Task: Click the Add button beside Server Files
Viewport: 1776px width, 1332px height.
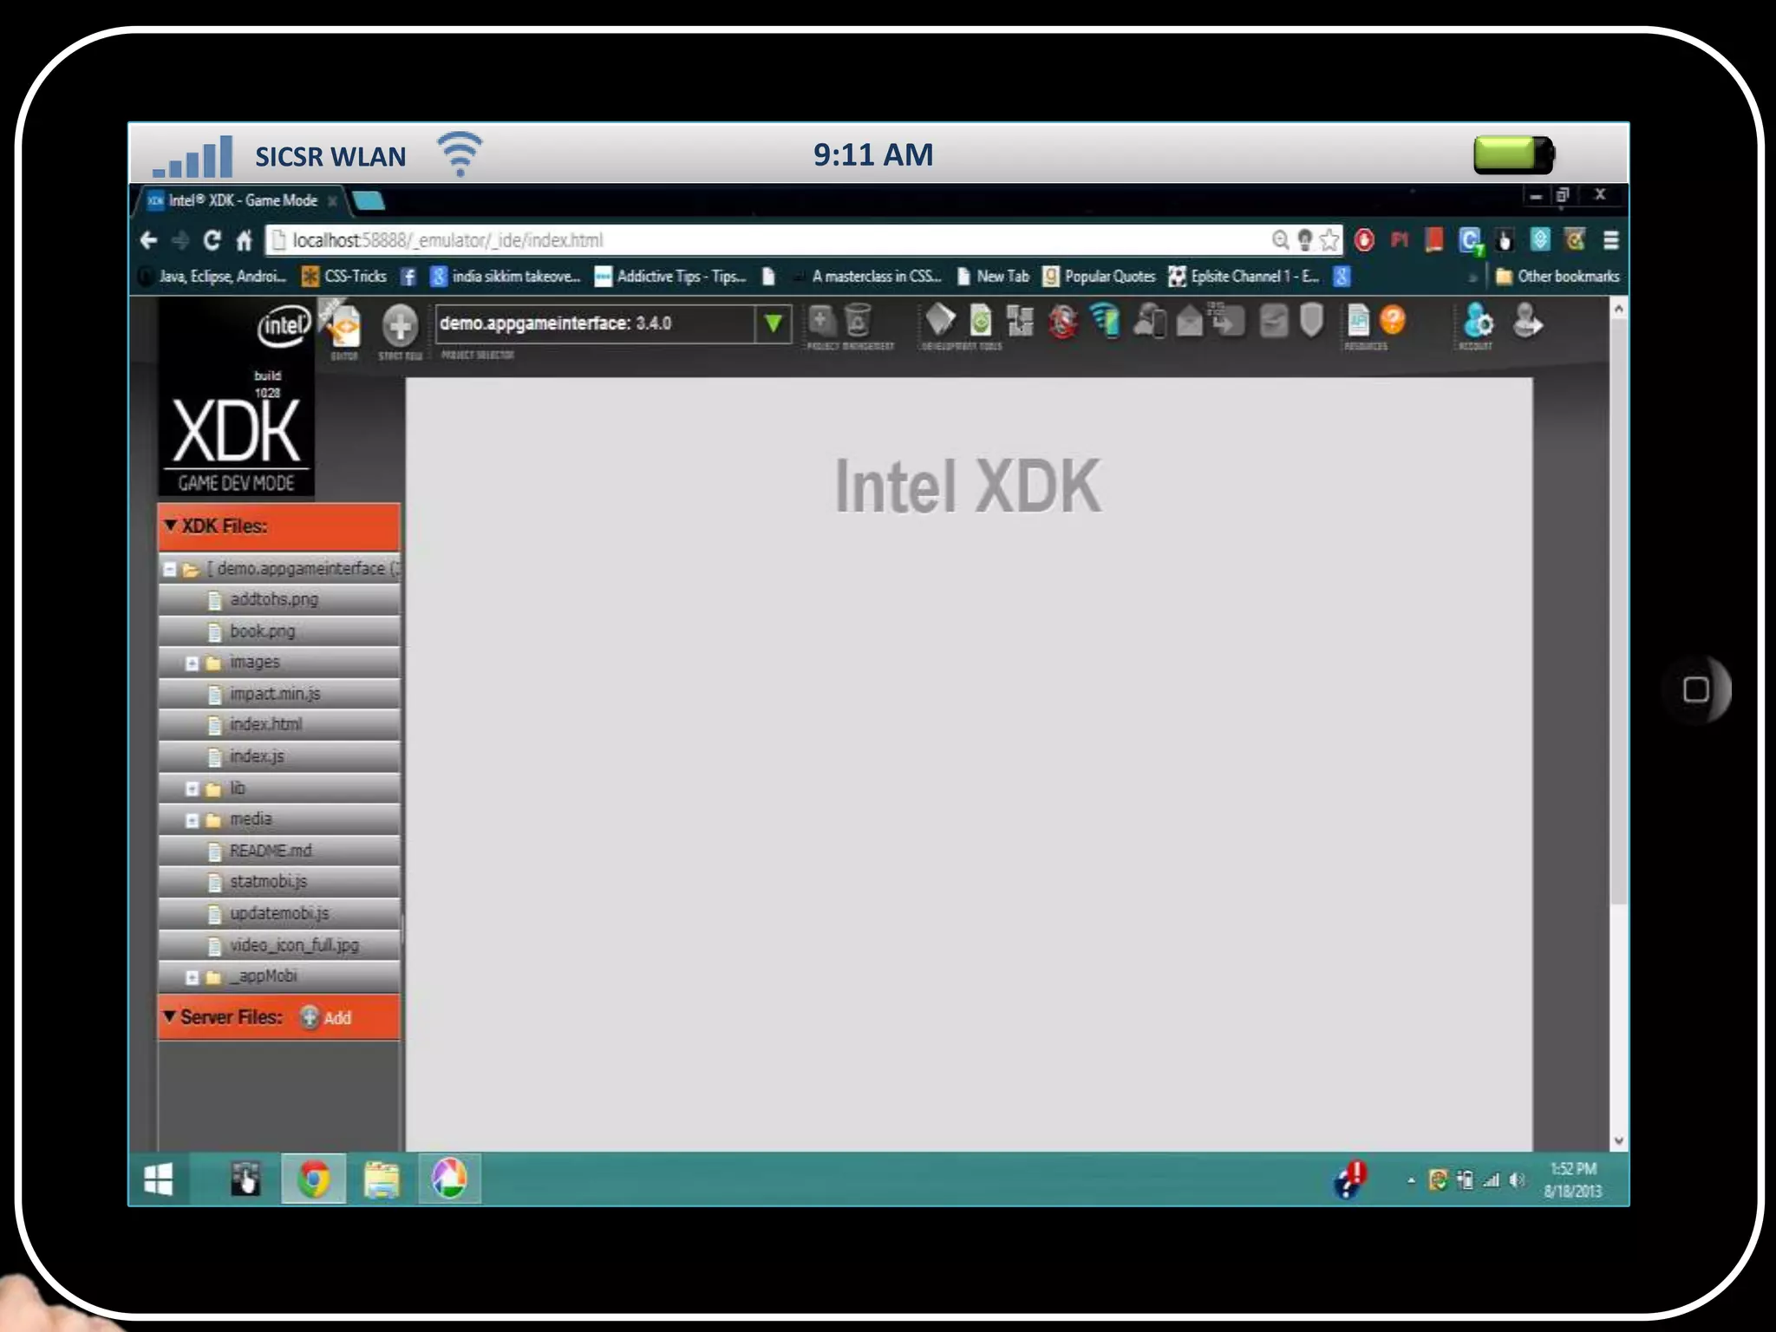Action: tap(326, 1017)
